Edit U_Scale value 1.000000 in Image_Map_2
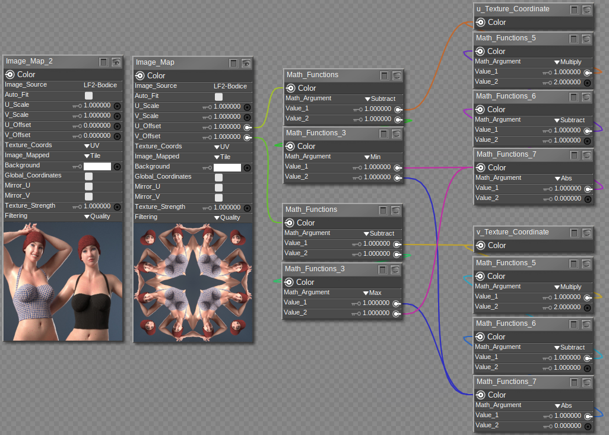Screen dimensions: 609x435 pos(97,106)
